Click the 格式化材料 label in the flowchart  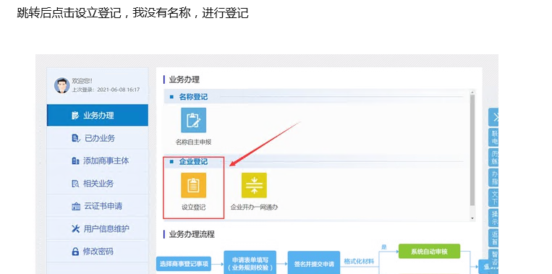point(359,261)
